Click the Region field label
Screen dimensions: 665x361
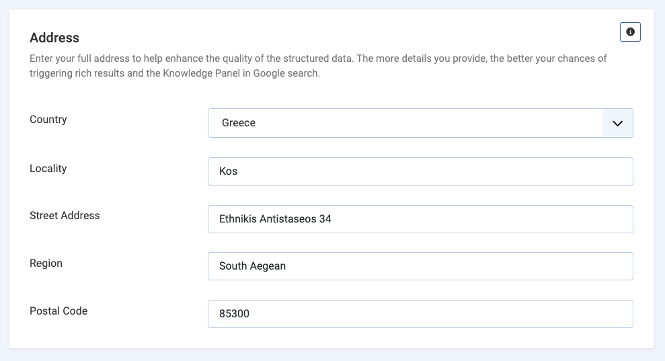coord(46,264)
